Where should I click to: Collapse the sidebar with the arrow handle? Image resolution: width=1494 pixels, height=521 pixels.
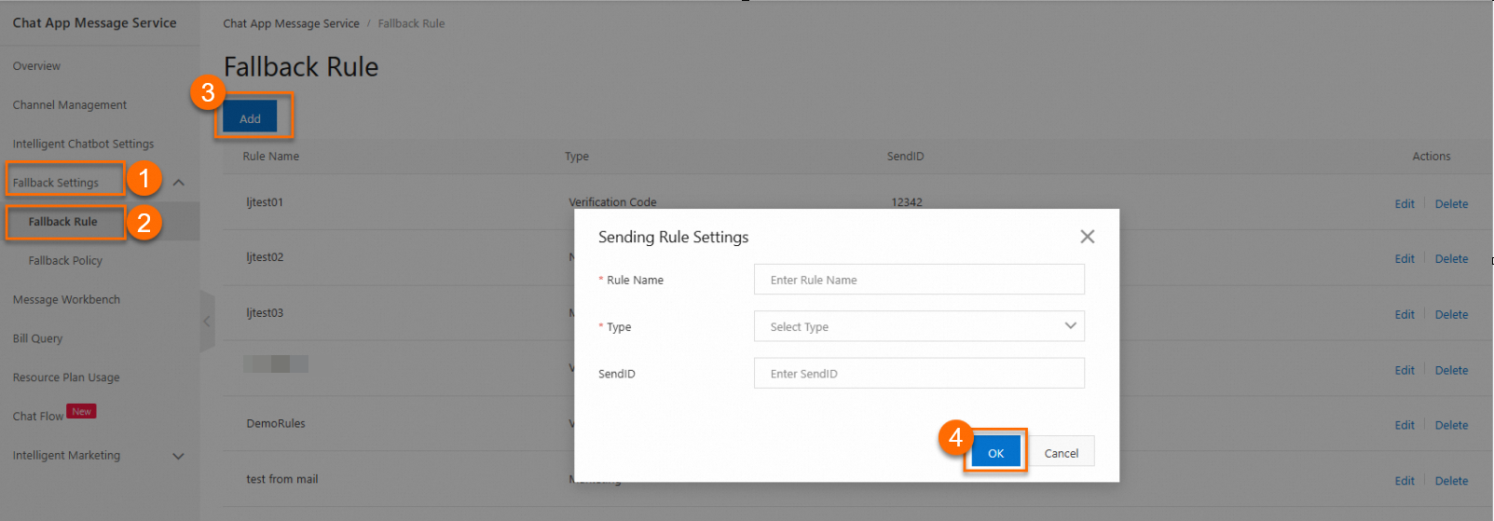207,322
